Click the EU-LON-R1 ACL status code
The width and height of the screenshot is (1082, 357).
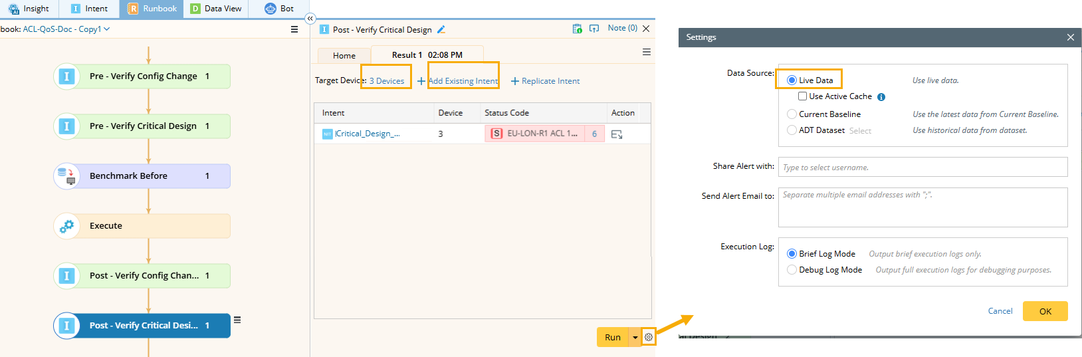[x=535, y=134]
